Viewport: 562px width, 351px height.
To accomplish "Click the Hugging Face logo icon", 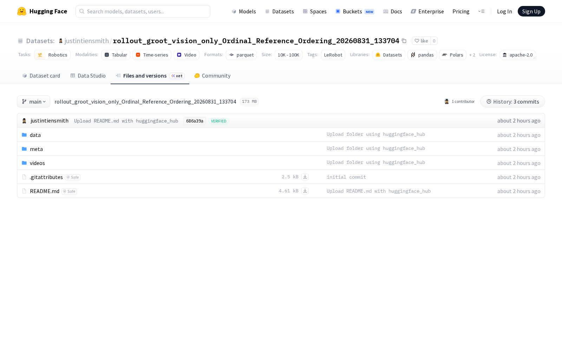I will 22,11.
